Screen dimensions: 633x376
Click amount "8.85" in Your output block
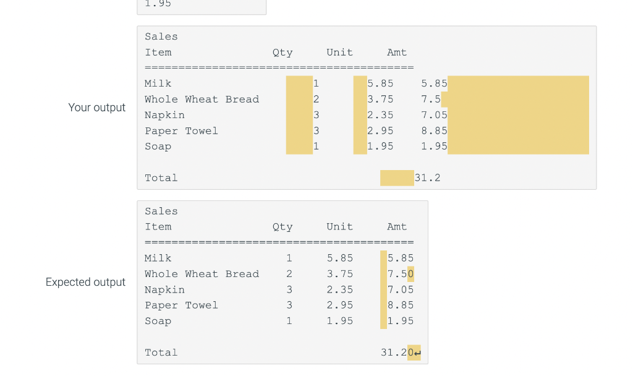tap(434, 131)
